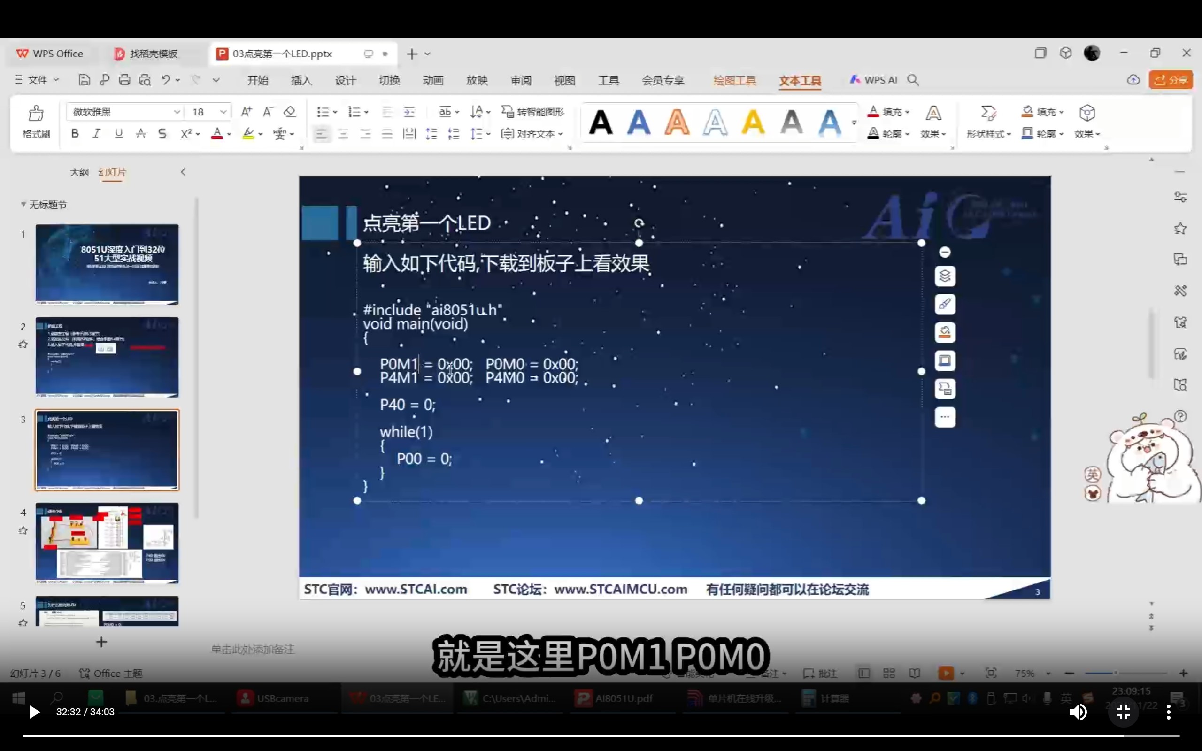Click the decrease font size icon

coord(268,112)
